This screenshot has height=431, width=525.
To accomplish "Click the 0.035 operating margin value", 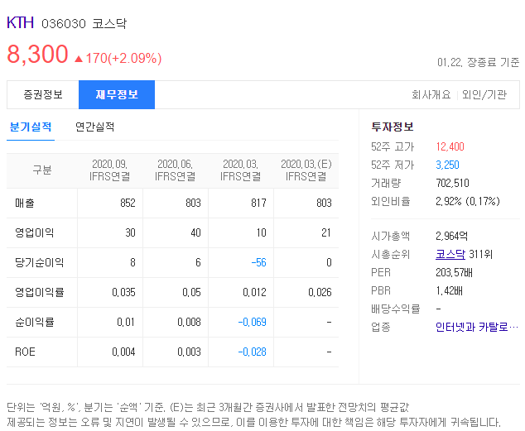I will (123, 292).
